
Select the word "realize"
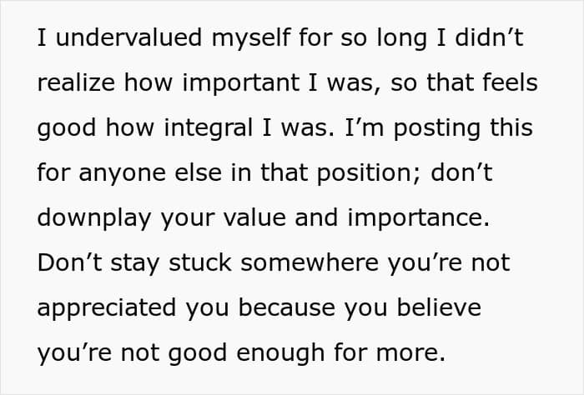[x=76, y=82]
